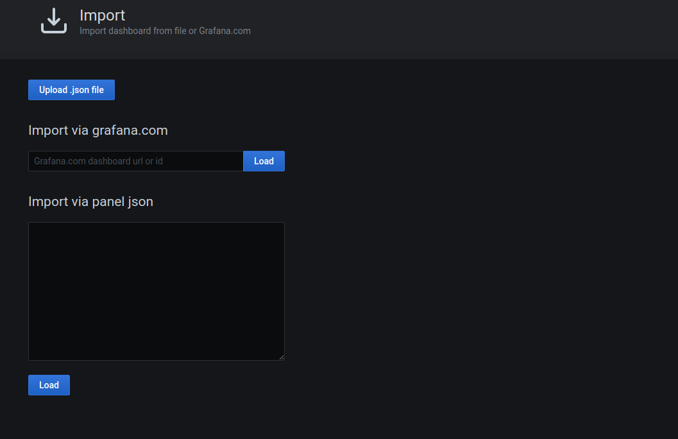The image size is (678, 439).
Task: Click the Import via panel json heading
Action: pos(90,202)
